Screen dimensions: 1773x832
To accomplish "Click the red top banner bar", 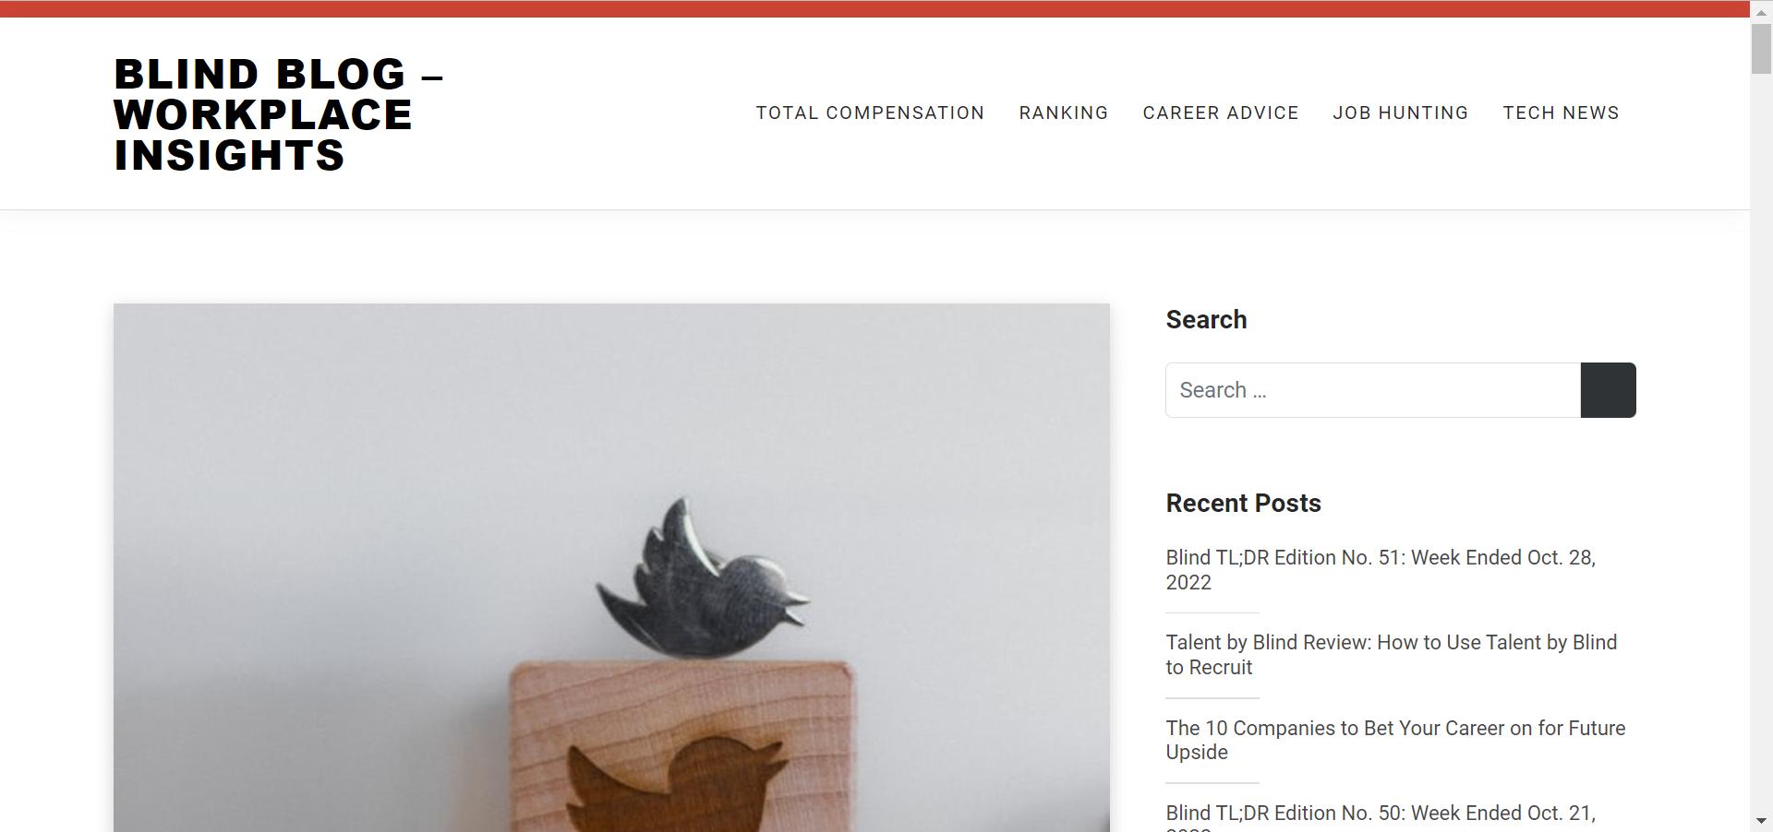I will tap(874, 8).
